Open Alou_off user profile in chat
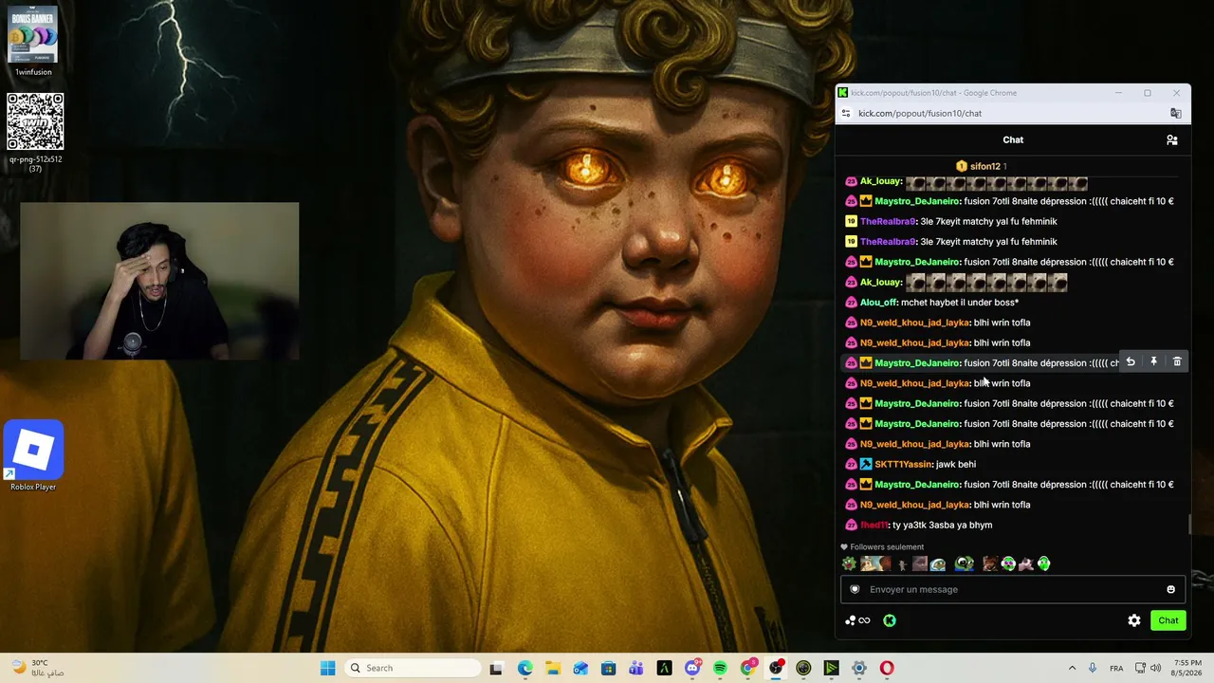 coord(878,303)
